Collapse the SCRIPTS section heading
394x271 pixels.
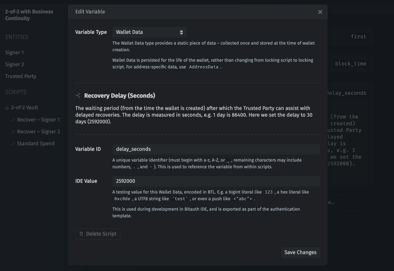(15, 92)
